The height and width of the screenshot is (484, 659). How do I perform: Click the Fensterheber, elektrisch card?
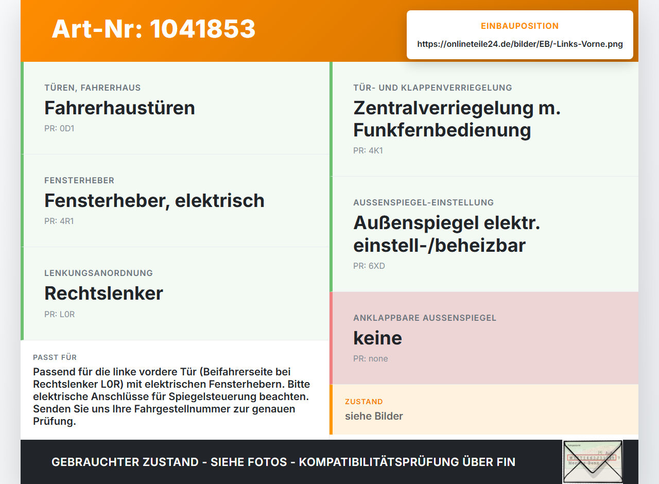pos(175,201)
